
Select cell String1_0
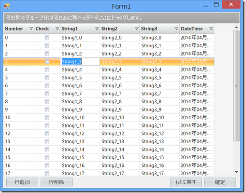click(80, 38)
